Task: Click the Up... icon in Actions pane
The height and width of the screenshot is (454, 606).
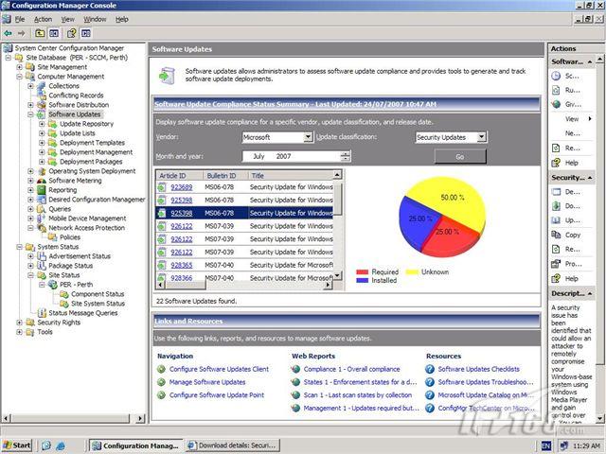Action: (556, 220)
